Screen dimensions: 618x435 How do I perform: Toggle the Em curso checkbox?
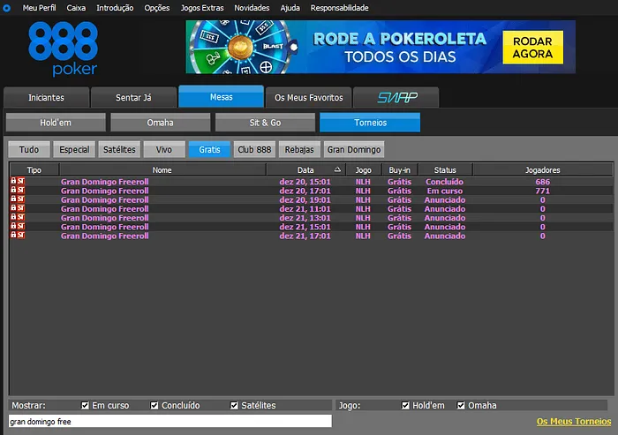click(85, 406)
